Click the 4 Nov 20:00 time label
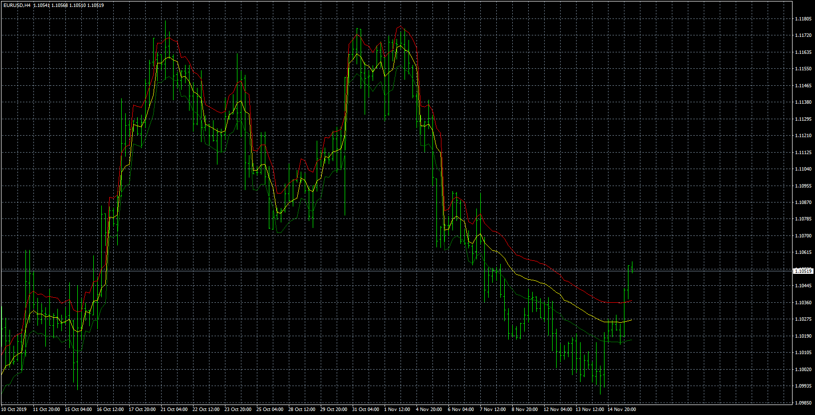Image resolution: width=815 pixels, height=415 pixels. coord(429,410)
